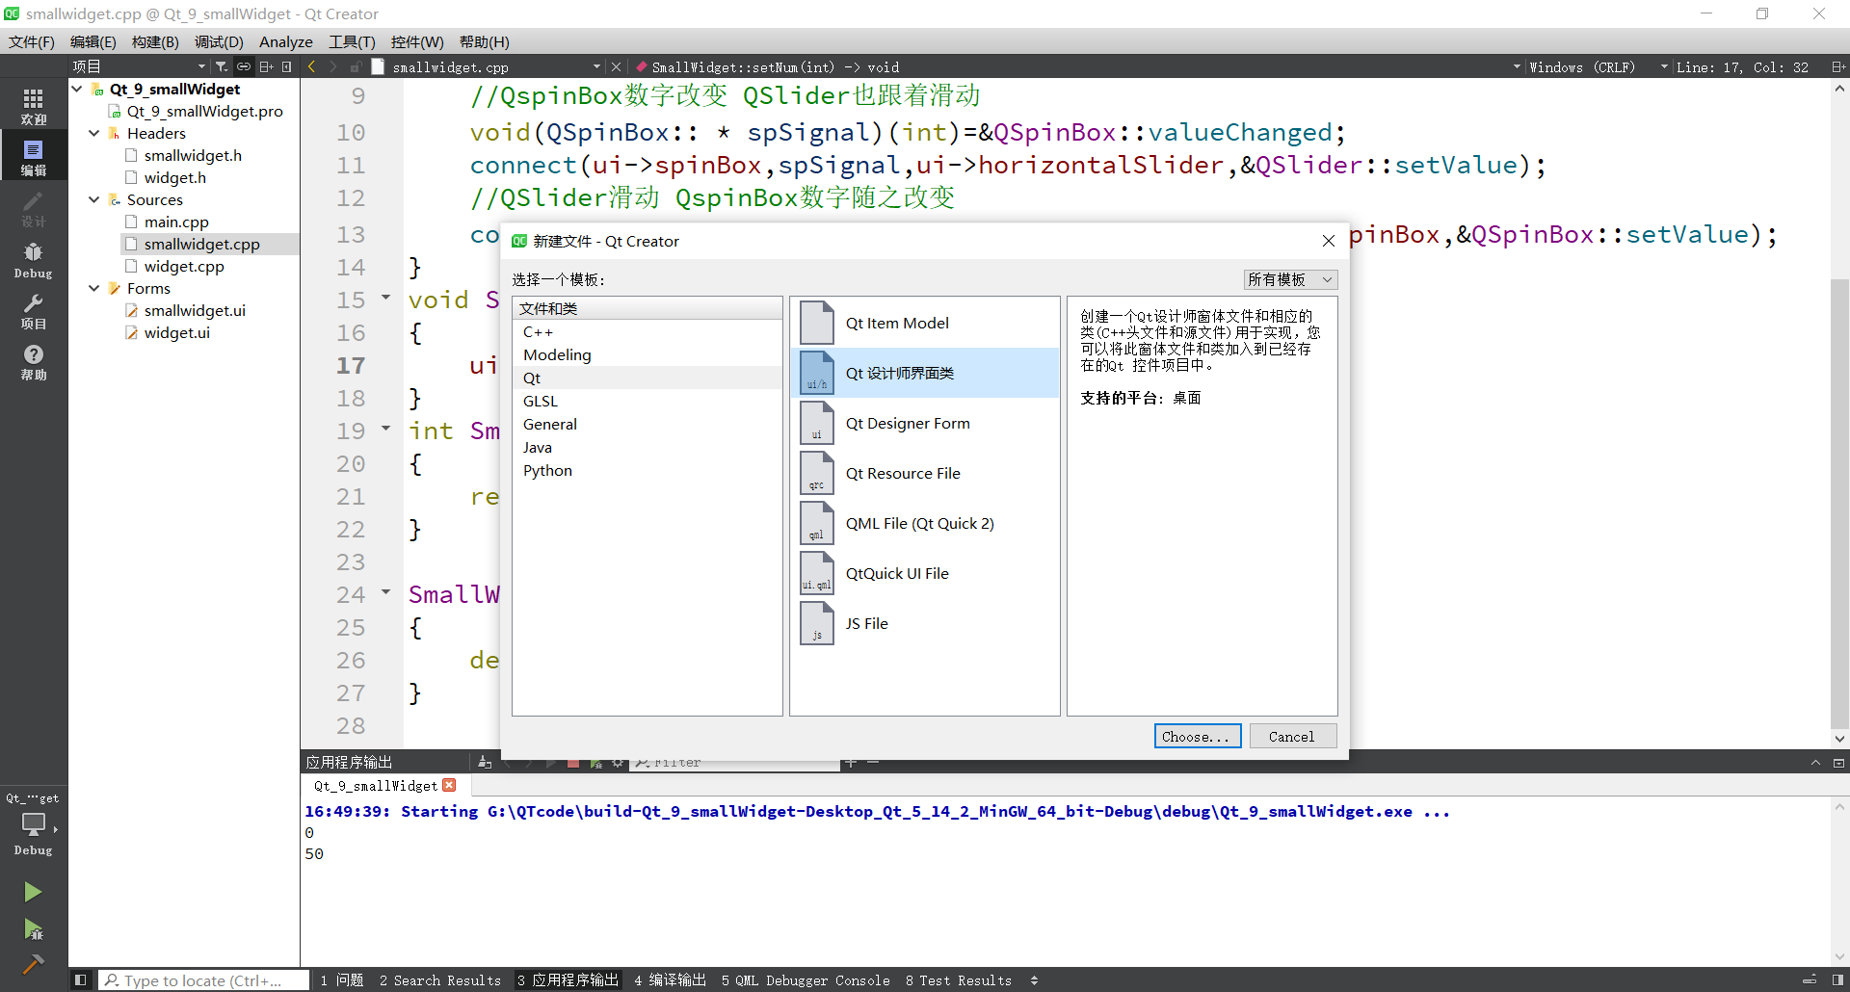Click the Cancel button
The image size is (1850, 992).
click(1292, 736)
